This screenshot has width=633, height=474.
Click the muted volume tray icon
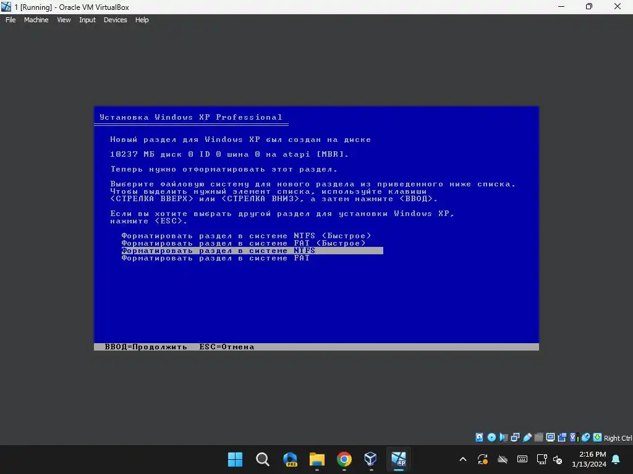558,459
